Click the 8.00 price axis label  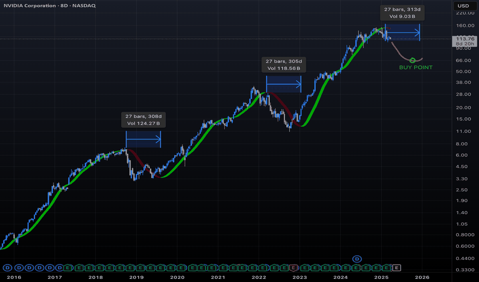(x=462, y=144)
